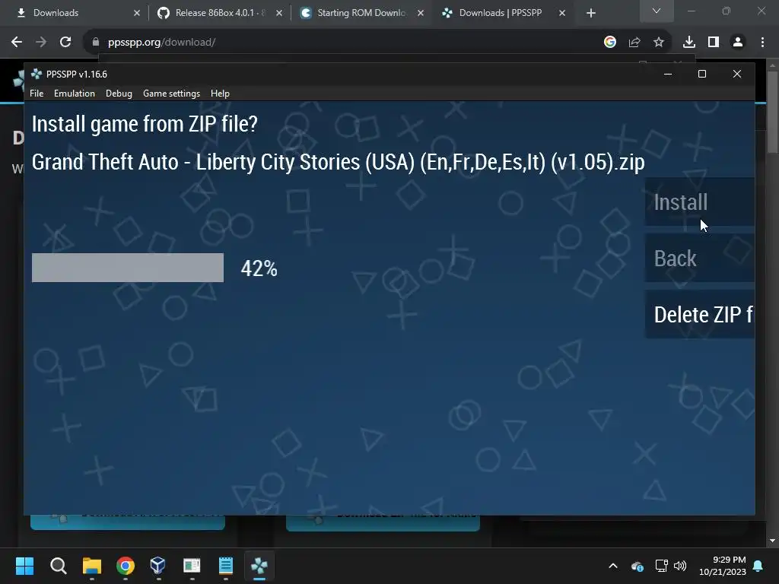Open the Emulation menu
This screenshot has width=779, height=584.
click(74, 94)
